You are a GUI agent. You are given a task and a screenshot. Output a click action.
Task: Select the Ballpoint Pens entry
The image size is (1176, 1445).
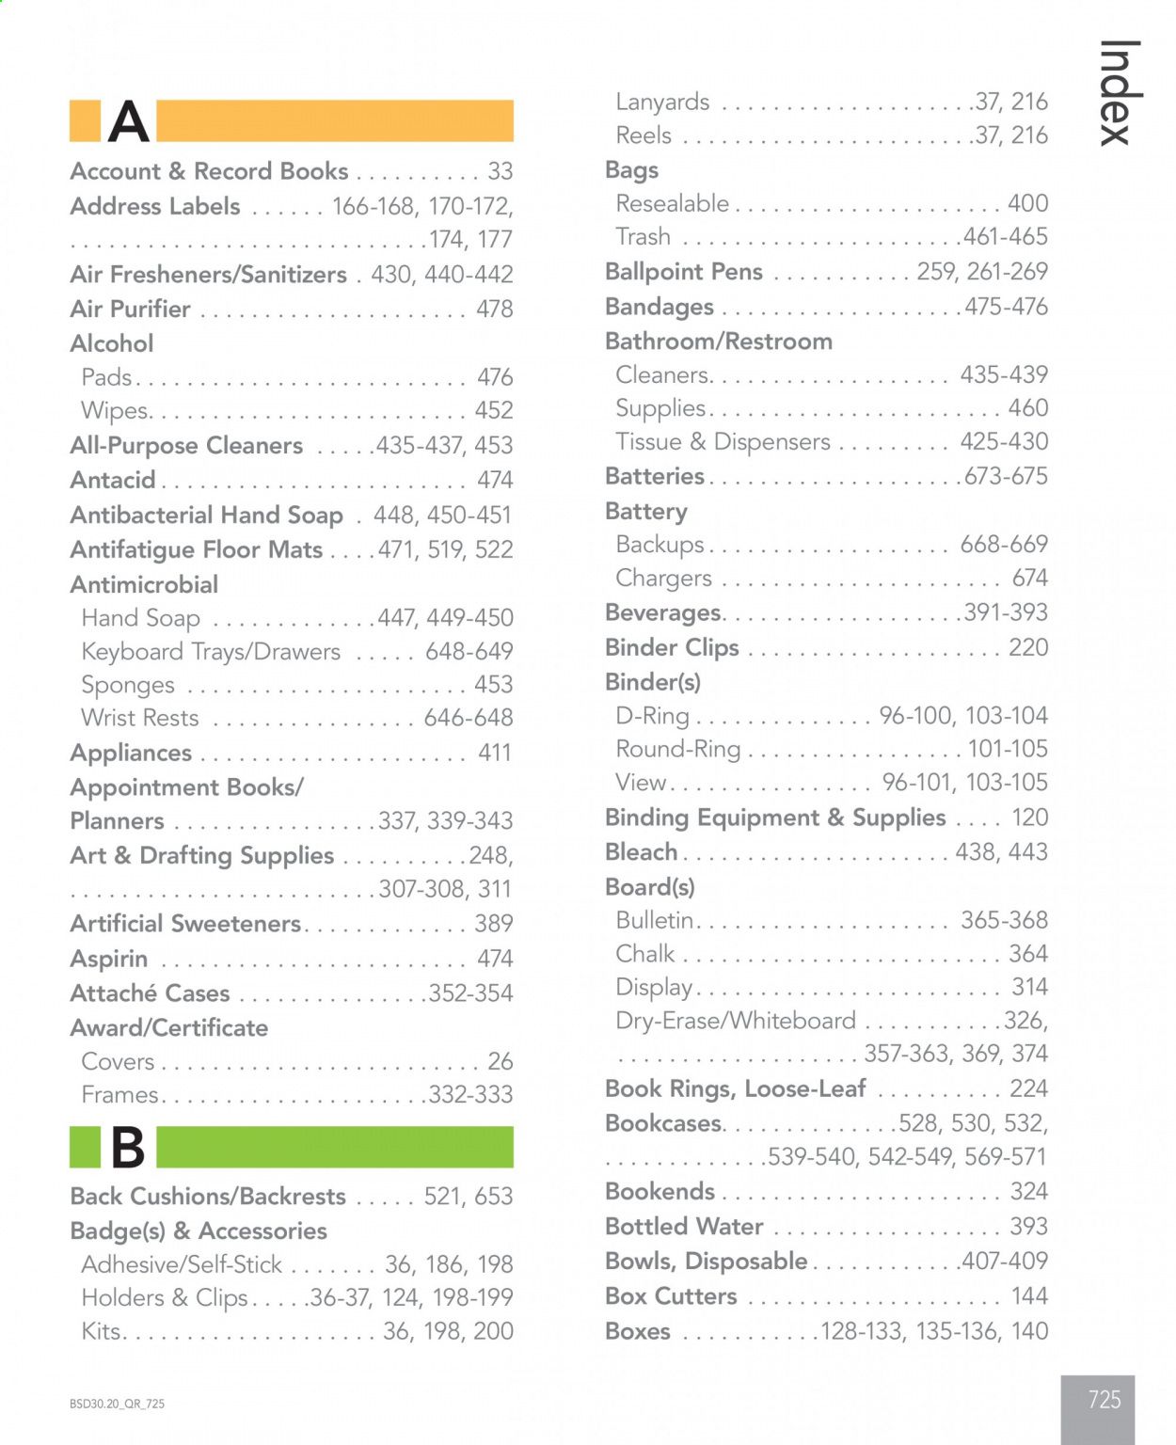click(x=827, y=272)
